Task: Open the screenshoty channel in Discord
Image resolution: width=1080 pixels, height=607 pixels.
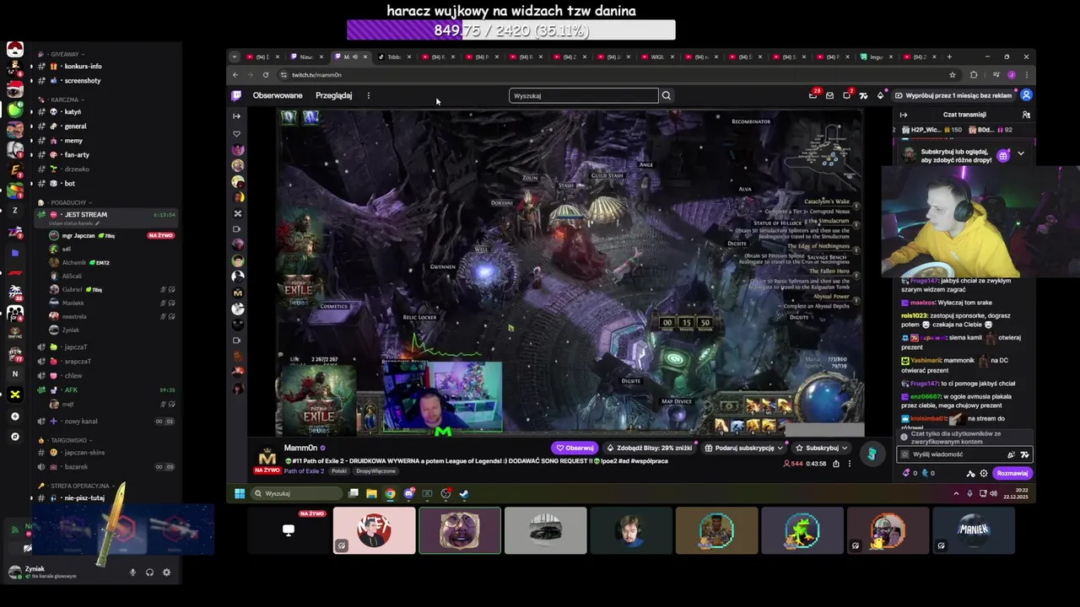Action: point(82,80)
